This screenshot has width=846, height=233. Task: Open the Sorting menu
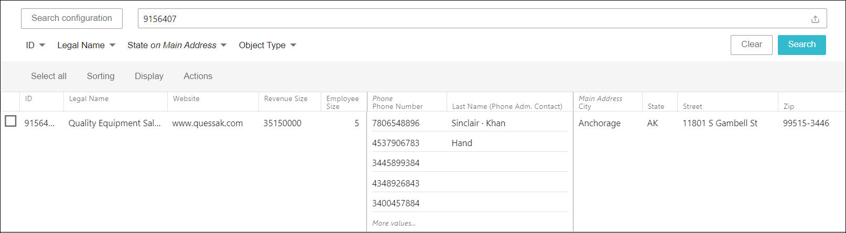[101, 76]
